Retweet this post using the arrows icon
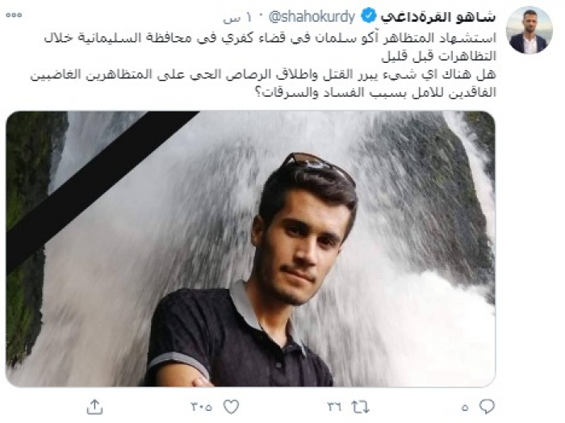 [360, 407]
